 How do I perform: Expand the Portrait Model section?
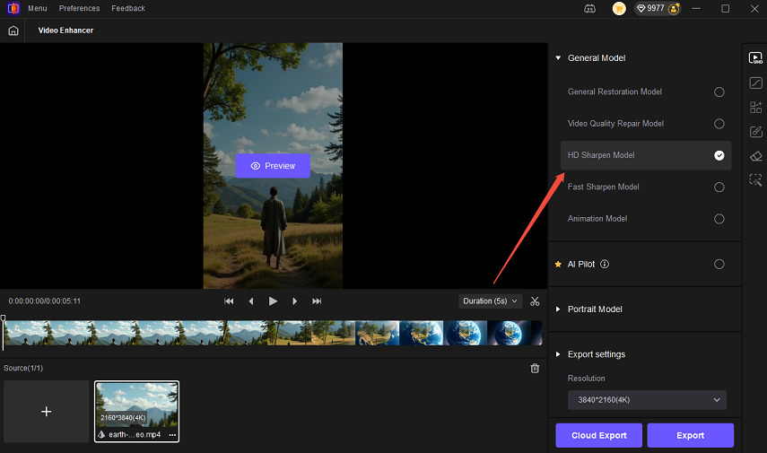click(558, 309)
